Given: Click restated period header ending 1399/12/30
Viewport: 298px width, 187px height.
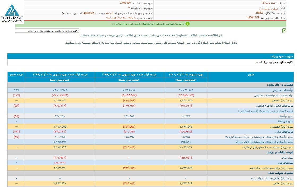Looking at the screenshot, I should tap(63, 74).
